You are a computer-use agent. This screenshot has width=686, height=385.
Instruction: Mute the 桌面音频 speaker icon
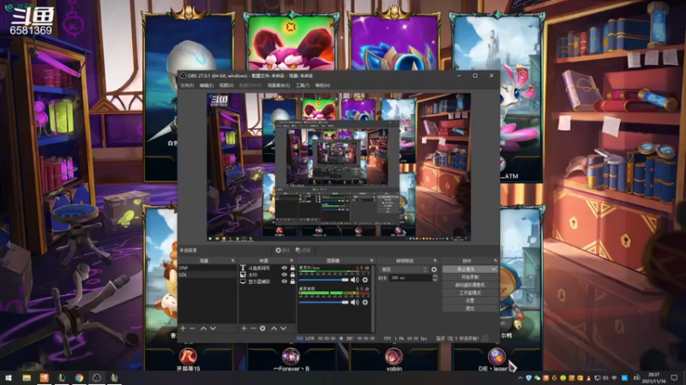(355, 302)
